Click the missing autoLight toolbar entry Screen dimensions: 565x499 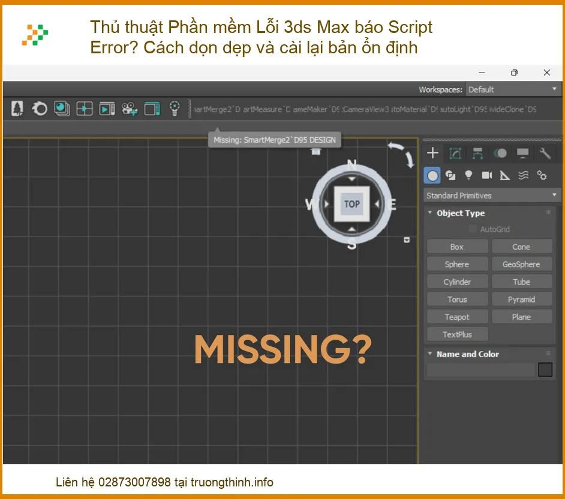tap(464, 110)
